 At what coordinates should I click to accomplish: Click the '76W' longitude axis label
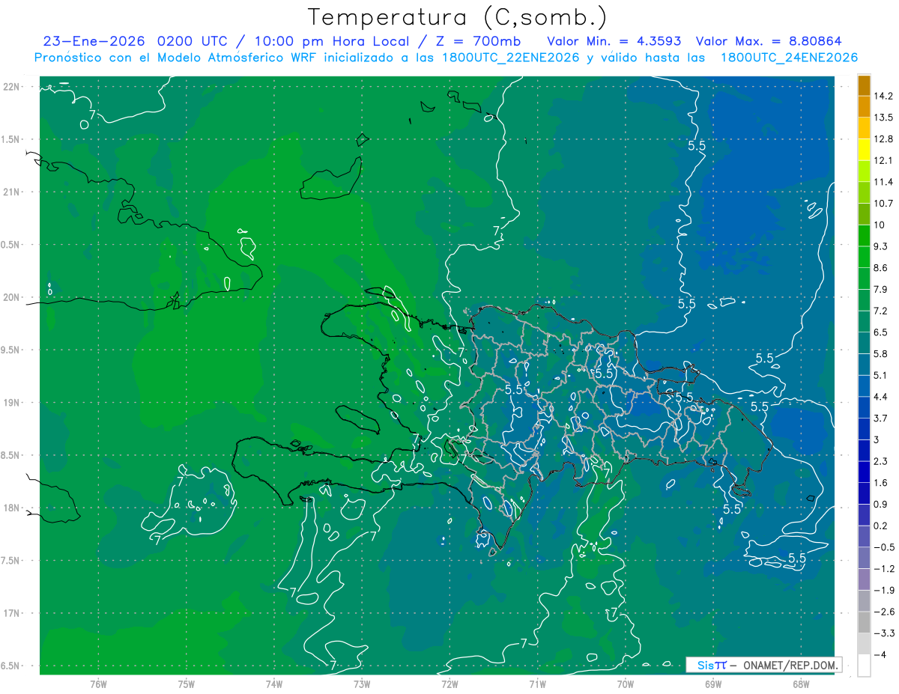98,684
